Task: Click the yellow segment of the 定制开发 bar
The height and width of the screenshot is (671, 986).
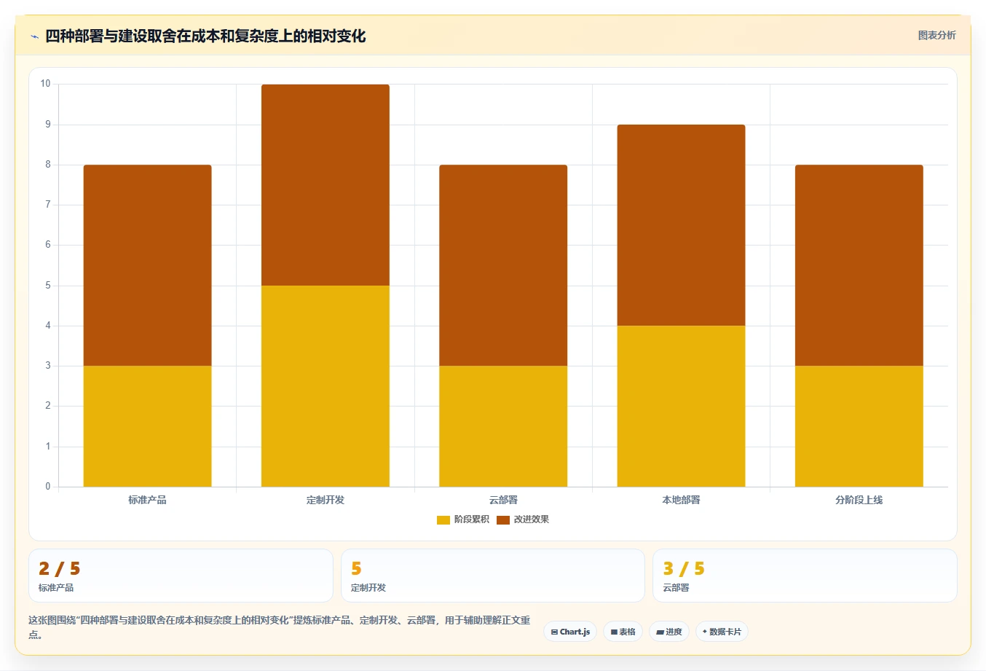Action: (x=326, y=386)
